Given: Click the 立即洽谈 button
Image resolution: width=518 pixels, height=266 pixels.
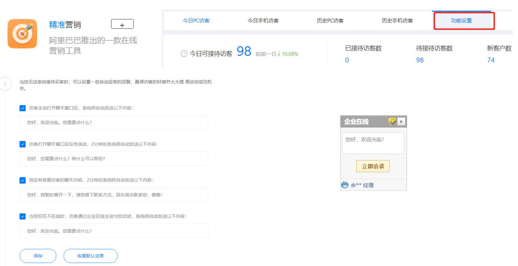Looking at the screenshot, I should coord(373,166).
